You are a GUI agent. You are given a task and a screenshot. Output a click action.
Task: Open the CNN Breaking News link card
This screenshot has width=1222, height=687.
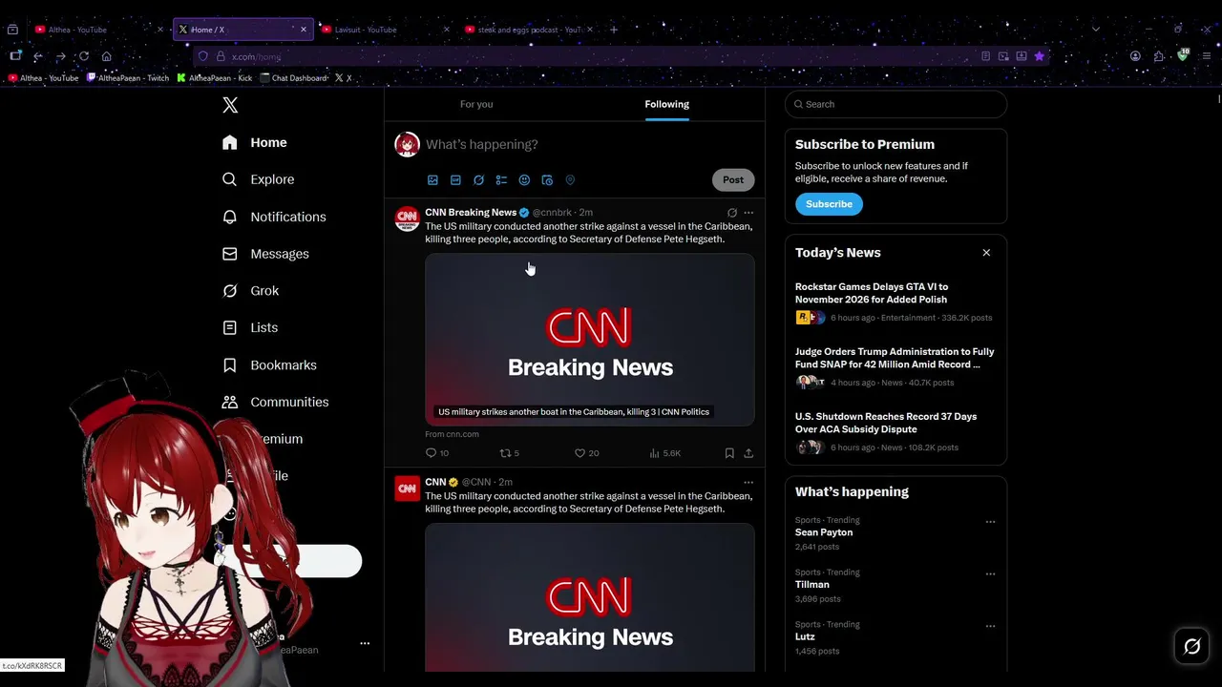590,339
